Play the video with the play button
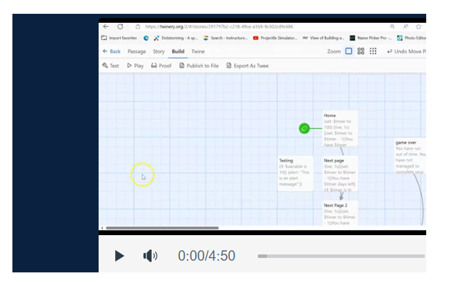 119,256
